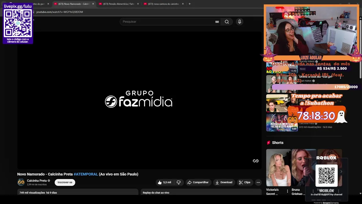Open #ATEMPORAL hashtag link
The height and width of the screenshot is (204, 362).
pos(86,174)
